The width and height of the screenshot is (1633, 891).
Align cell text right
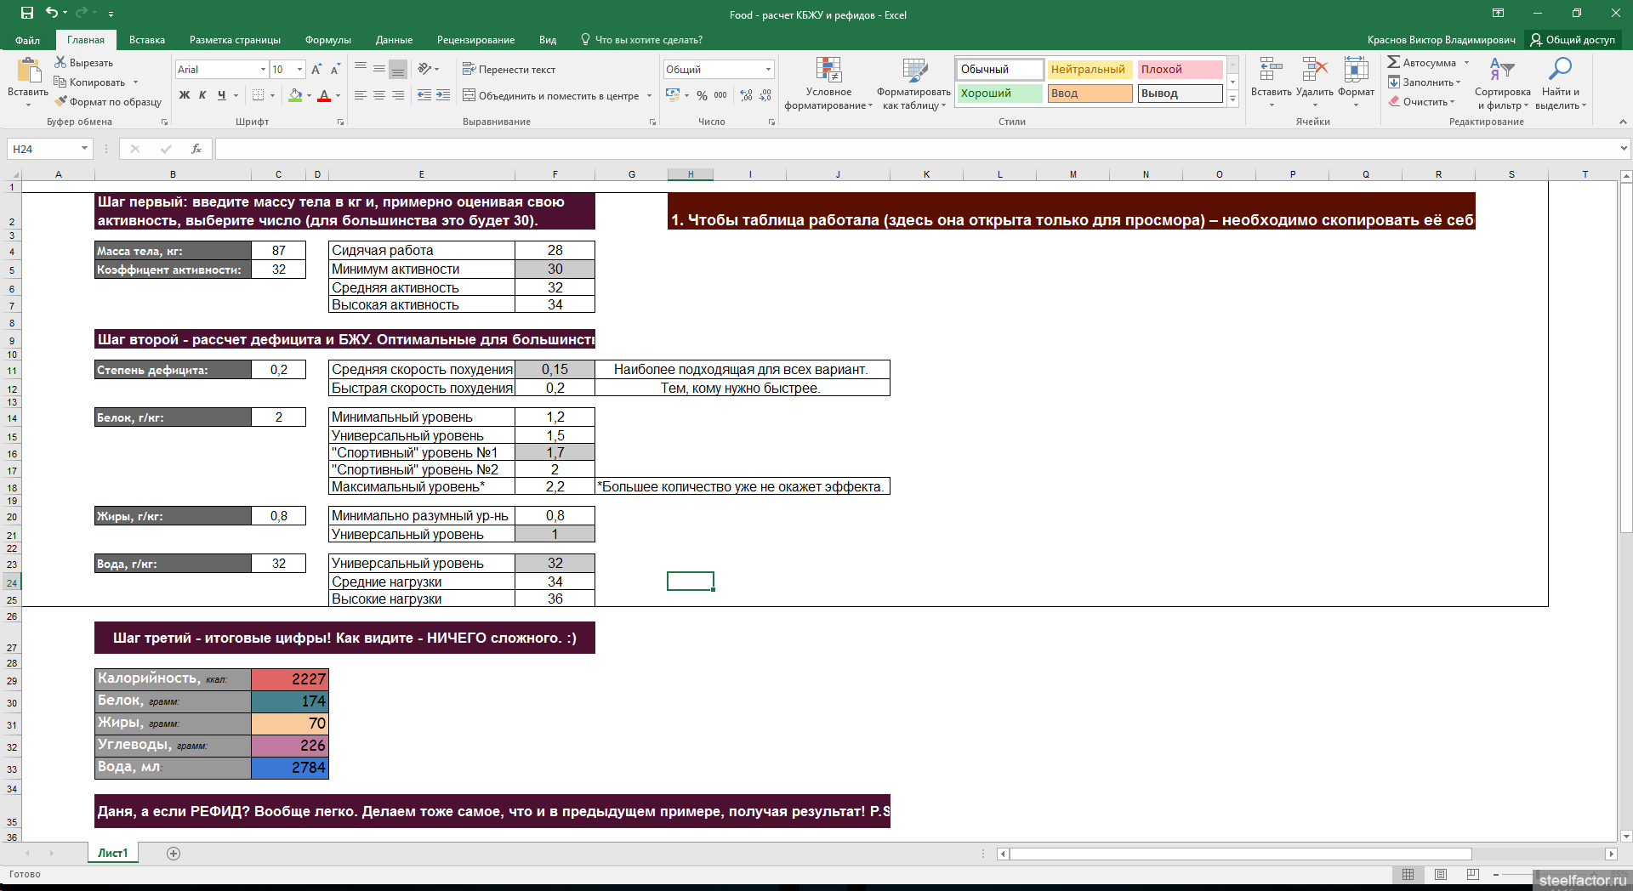tap(398, 95)
